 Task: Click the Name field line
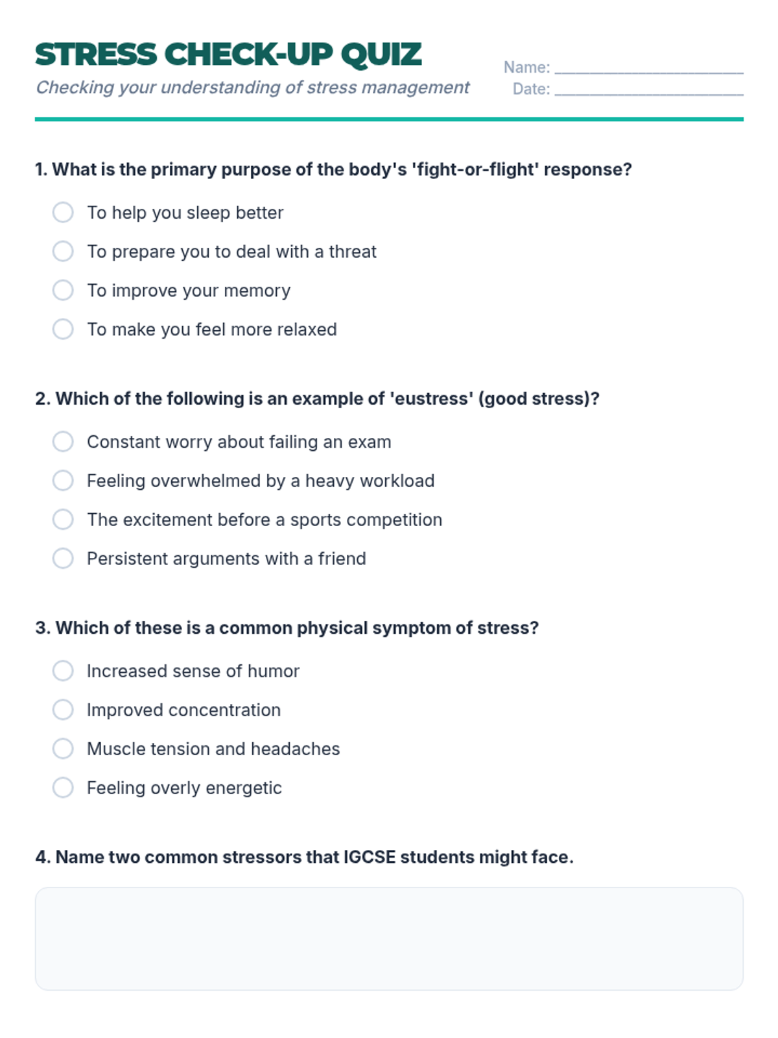click(x=648, y=67)
